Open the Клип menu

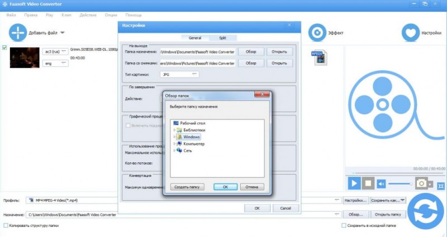[x=66, y=15]
